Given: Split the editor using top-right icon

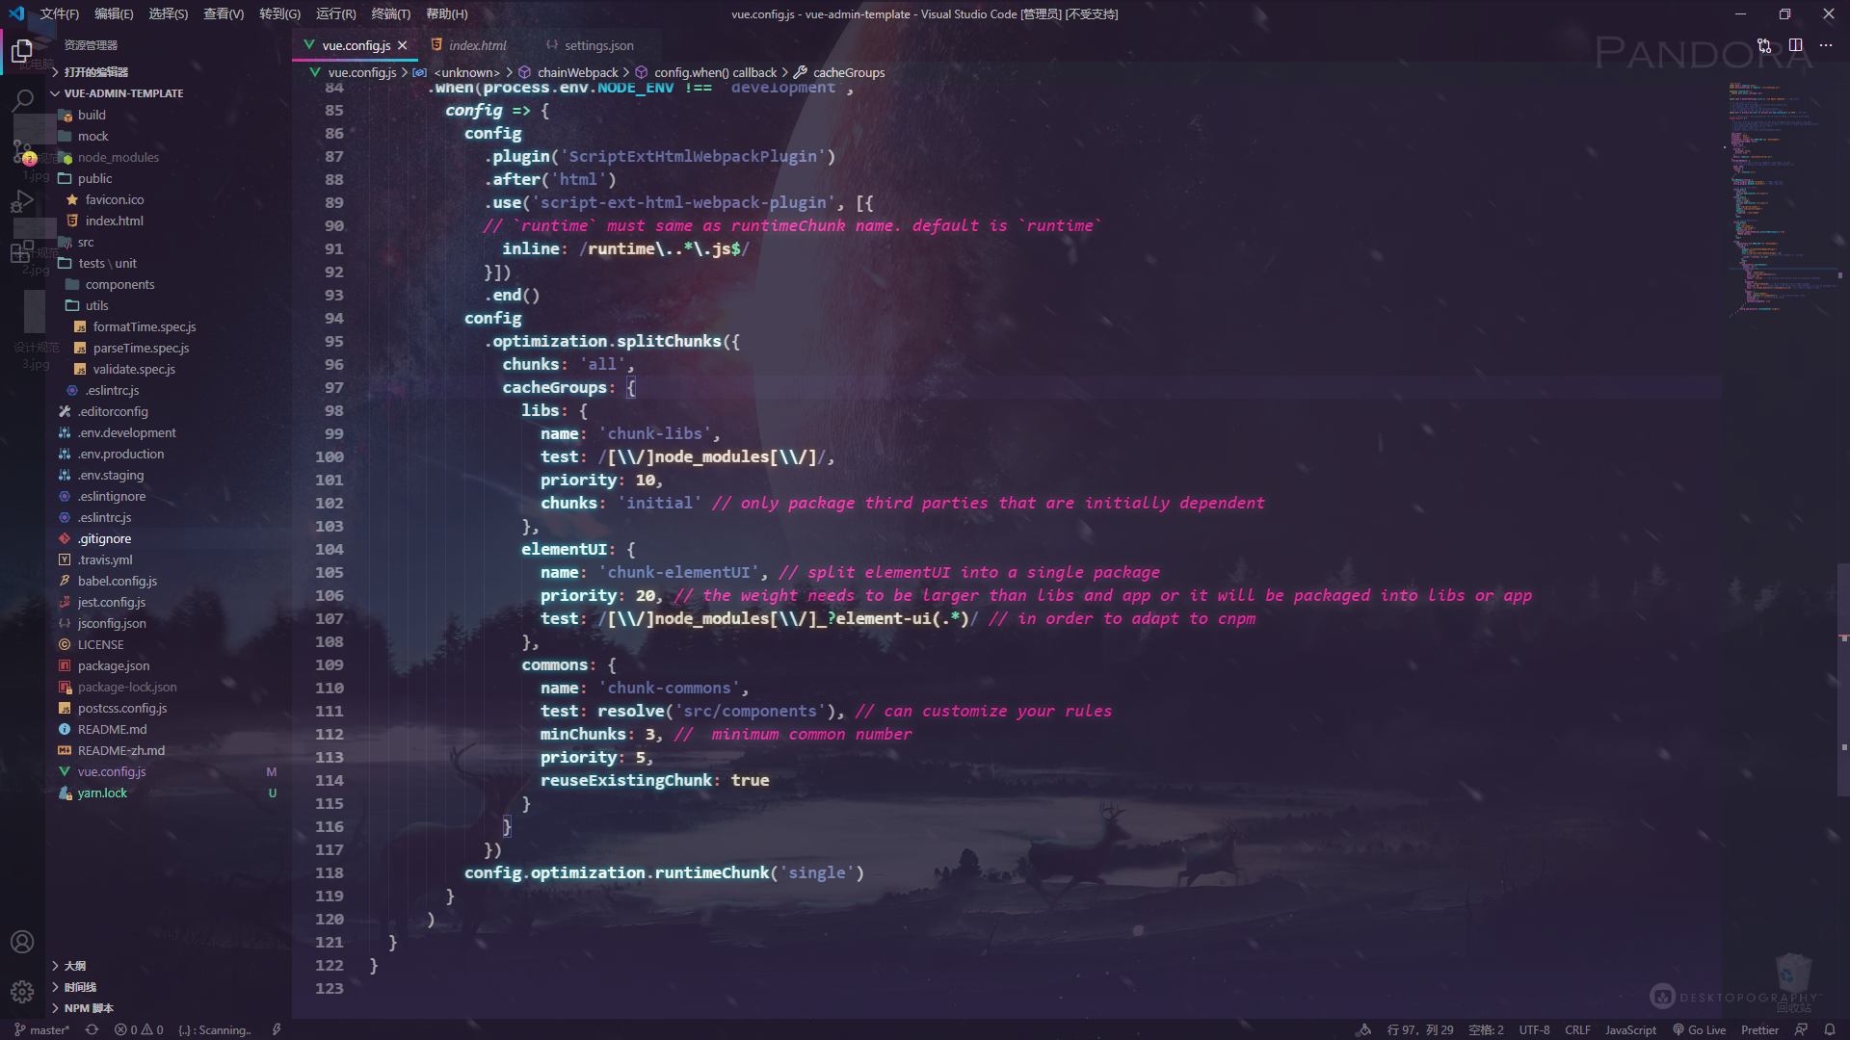Looking at the screenshot, I should point(1794,45).
